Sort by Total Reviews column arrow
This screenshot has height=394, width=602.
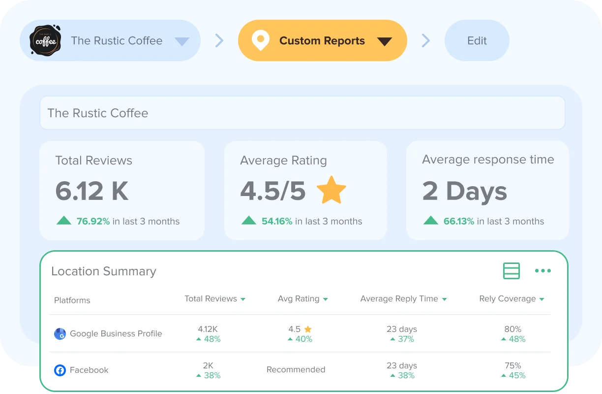tap(243, 299)
